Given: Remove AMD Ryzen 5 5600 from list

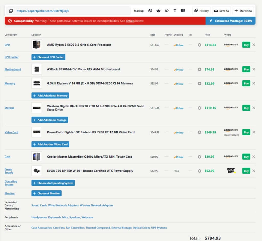Looking at the screenshot, I should [x=254, y=45].
